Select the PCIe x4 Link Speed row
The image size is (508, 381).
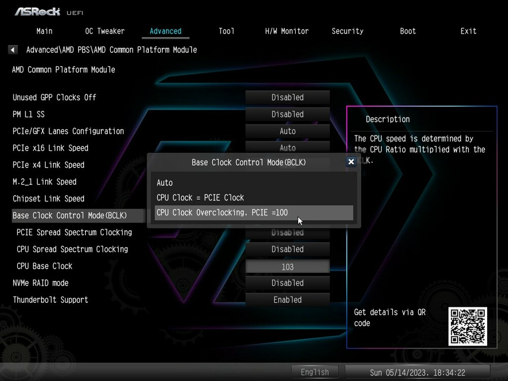point(49,165)
